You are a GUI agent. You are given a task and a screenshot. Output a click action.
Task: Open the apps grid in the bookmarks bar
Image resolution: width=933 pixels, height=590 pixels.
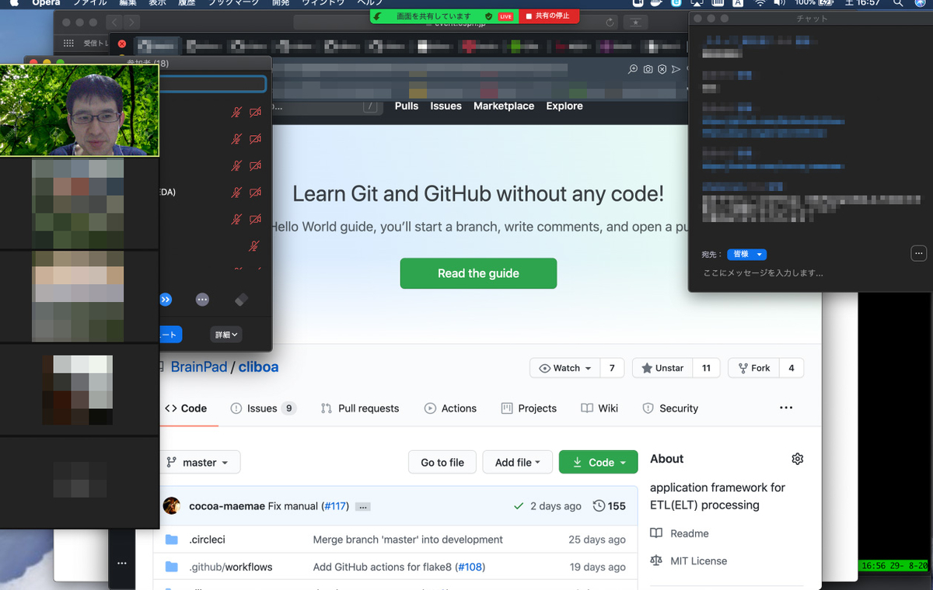[x=68, y=43]
